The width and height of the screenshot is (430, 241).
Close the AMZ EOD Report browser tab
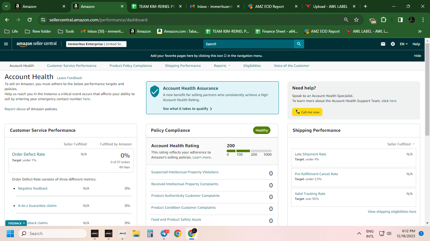tap(296, 6)
